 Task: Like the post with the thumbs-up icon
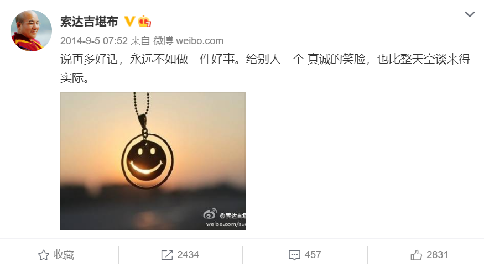pyautogui.click(x=416, y=255)
